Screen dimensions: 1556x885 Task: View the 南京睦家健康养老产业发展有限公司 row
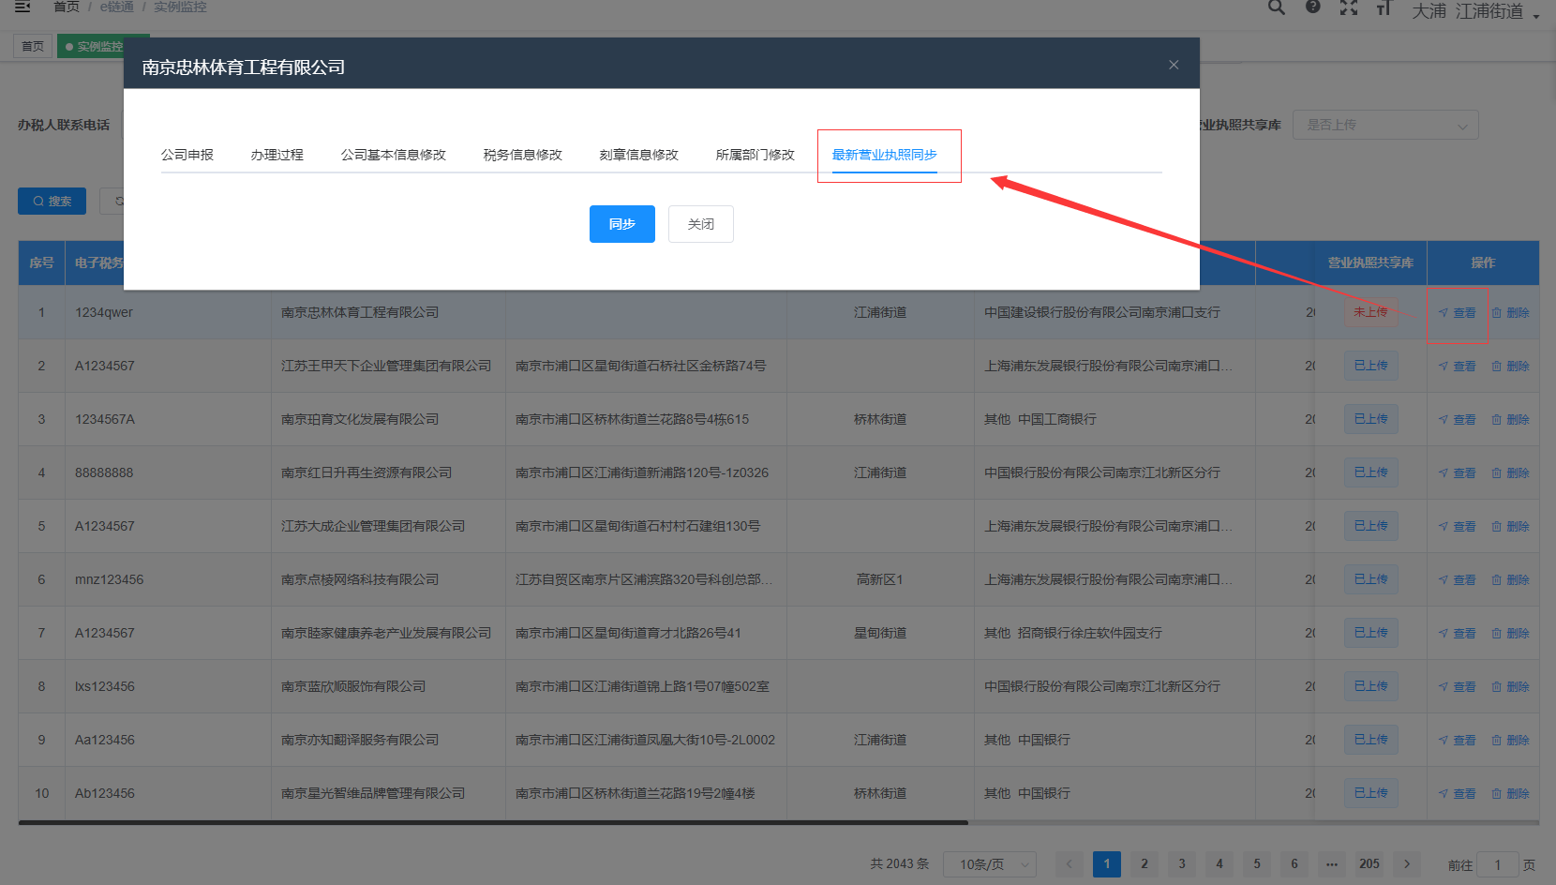pyautogui.click(x=1458, y=634)
